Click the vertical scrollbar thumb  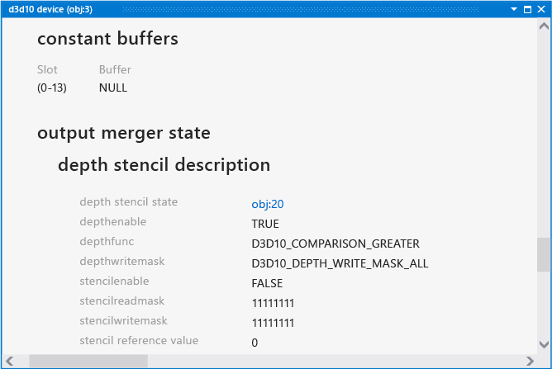pyautogui.click(x=544, y=255)
